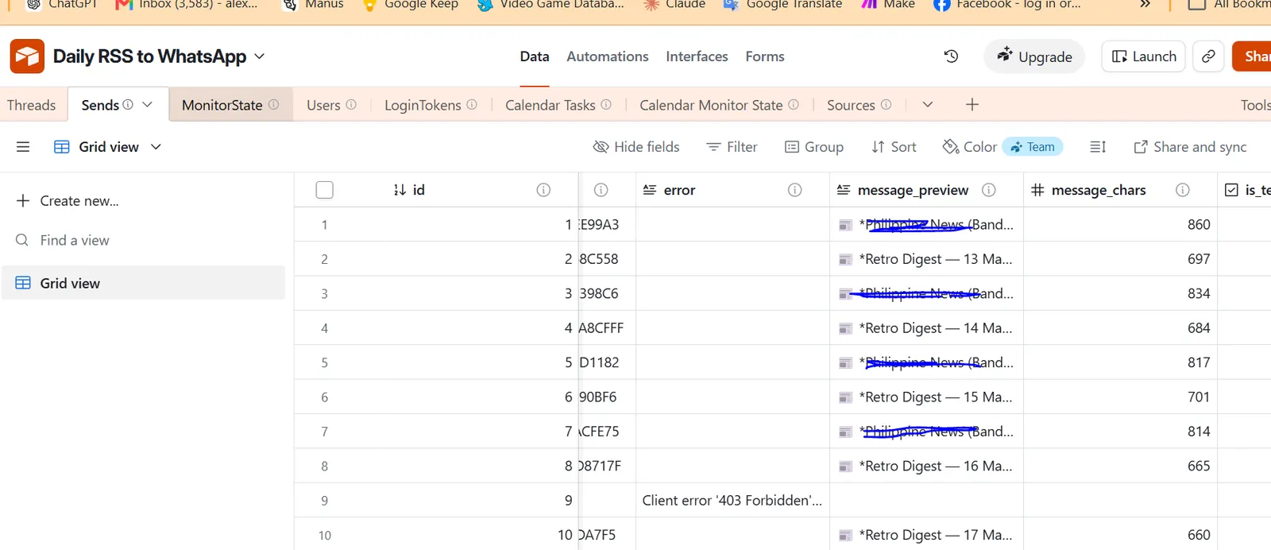Click the error cell 'Client error 403 Forbidden'
This screenshot has width=1271, height=550.
(x=732, y=501)
